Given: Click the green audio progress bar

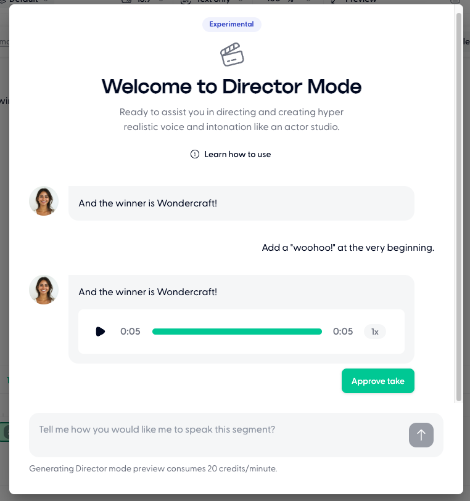Looking at the screenshot, I should tap(237, 332).
